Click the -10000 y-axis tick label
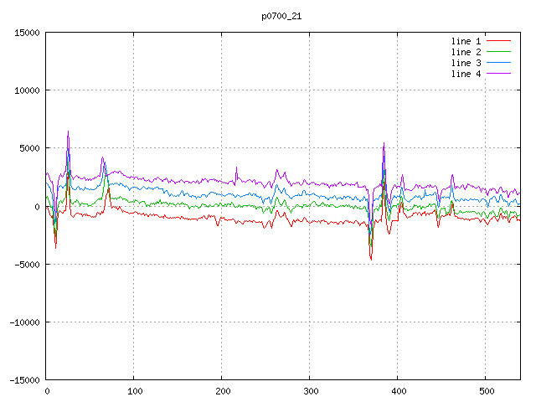This screenshot has height=402, width=536. [23, 322]
